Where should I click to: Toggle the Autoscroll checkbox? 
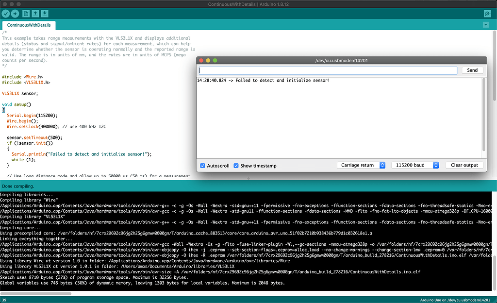pyautogui.click(x=203, y=166)
